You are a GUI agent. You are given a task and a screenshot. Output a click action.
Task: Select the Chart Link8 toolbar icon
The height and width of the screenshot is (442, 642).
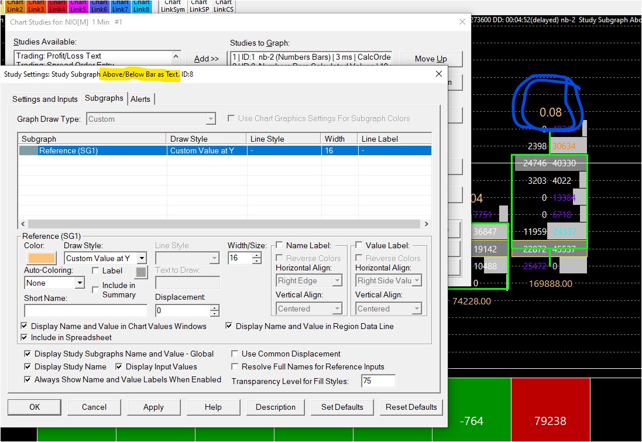tap(141, 6)
